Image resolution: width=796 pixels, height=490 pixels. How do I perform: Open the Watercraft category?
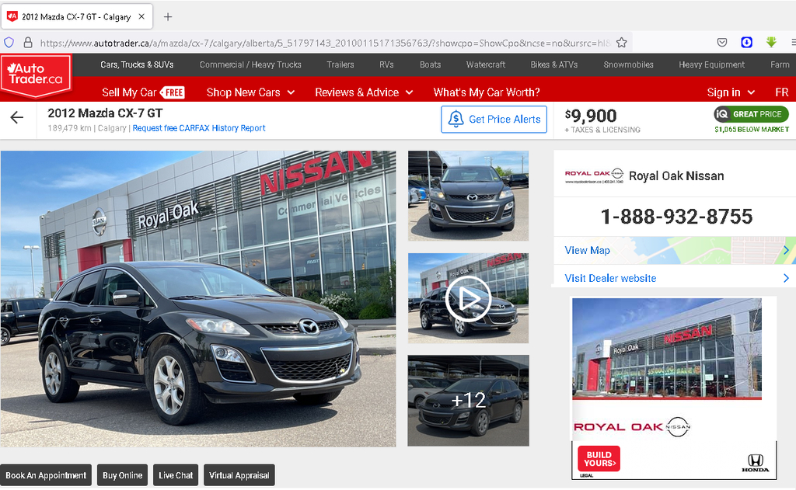tap(485, 64)
